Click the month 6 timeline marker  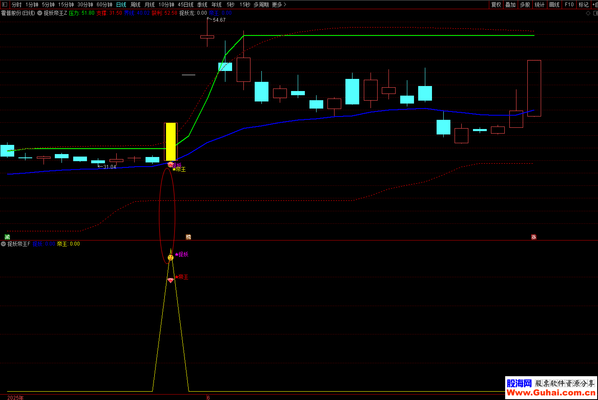tap(208, 397)
